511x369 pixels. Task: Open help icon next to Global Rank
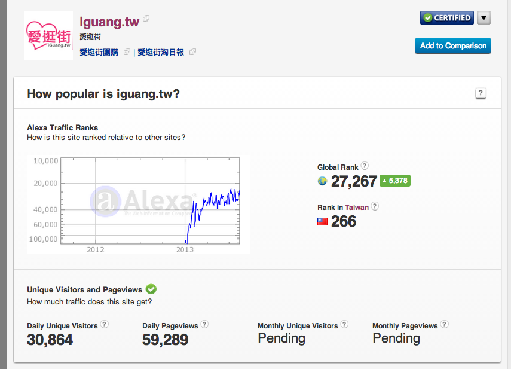365,166
